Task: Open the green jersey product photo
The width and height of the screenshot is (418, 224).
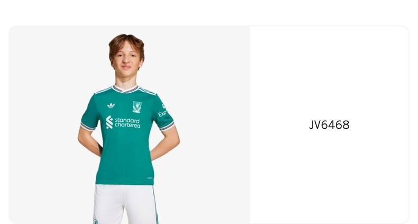Action: tap(129, 125)
